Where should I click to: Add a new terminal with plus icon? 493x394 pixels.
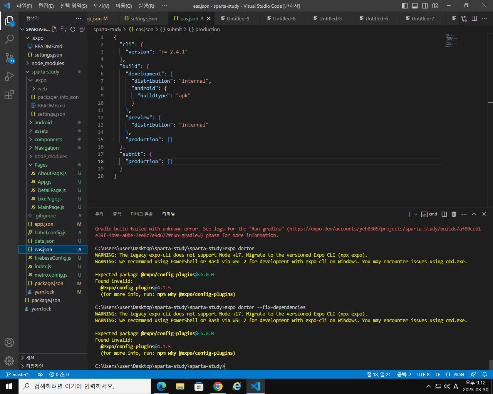point(409,214)
